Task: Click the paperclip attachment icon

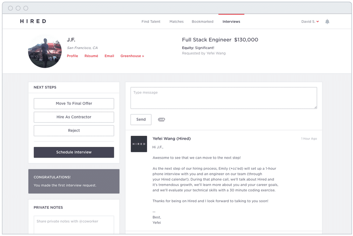Action: (161, 119)
